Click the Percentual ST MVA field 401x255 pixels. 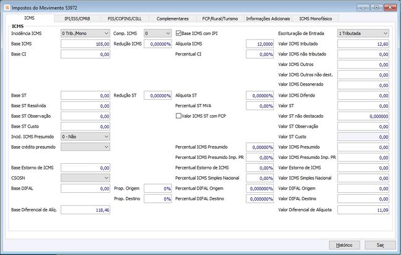point(260,106)
